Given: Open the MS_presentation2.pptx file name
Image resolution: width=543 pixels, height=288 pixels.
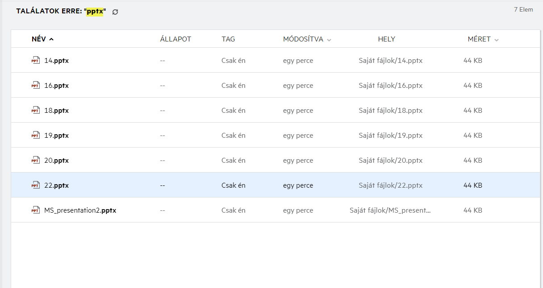Looking at the screenshot, I should pos(80,210).
